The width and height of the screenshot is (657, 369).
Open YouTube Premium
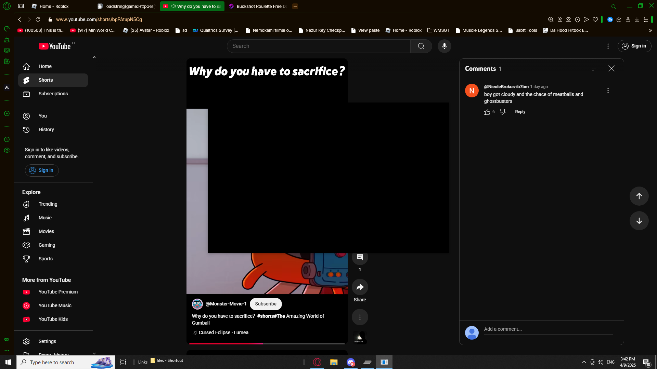(x=53, y=292)
